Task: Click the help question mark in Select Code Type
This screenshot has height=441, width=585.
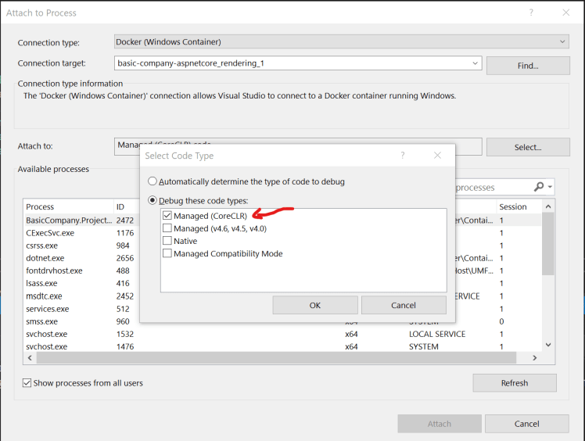Action: [403, 156]
